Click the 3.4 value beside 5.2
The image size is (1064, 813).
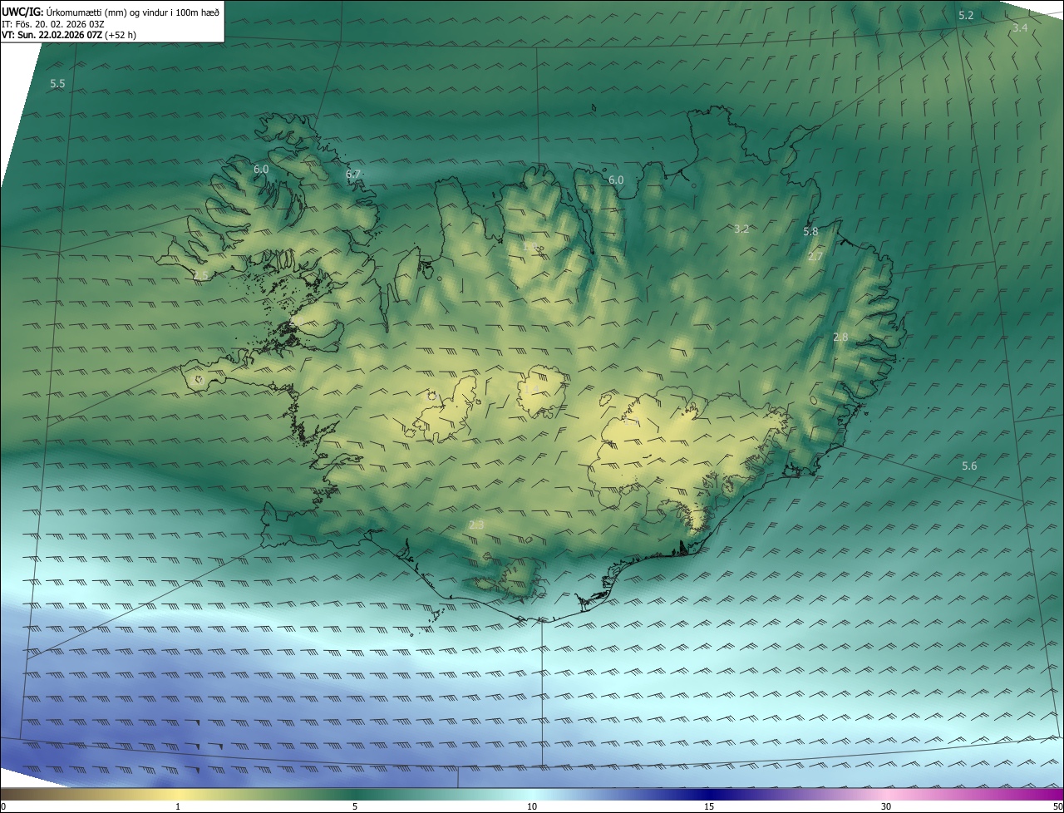point(1020,28)
